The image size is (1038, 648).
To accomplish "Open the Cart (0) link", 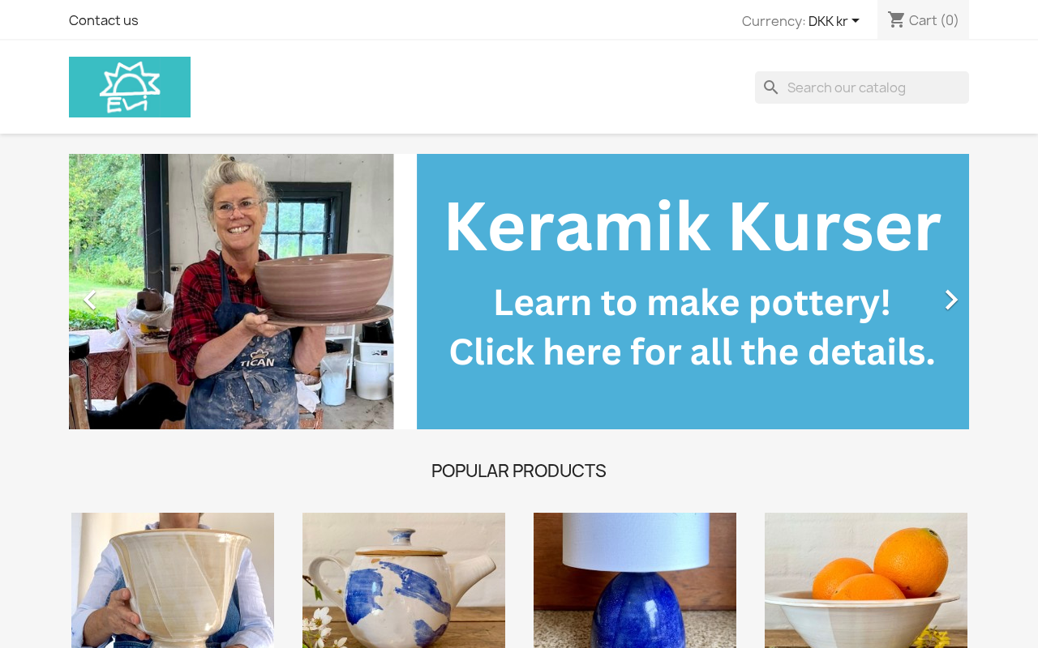I will click(923, 19).
